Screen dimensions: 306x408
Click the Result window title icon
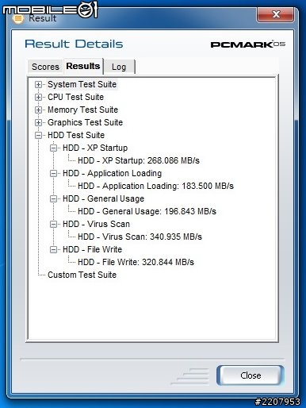(x=18, y=19)
